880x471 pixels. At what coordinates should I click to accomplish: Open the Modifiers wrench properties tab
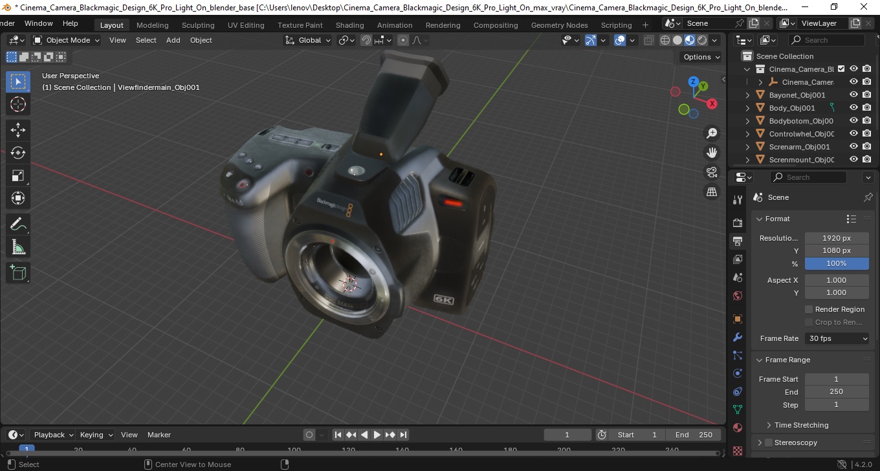pyautogui.click(x=737, y=337)
